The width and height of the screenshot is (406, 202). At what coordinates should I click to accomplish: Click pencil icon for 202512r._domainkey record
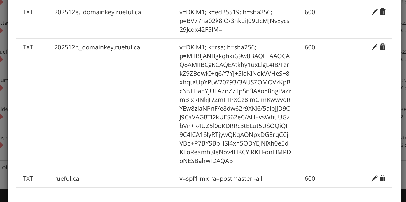(x=374, y=47)
